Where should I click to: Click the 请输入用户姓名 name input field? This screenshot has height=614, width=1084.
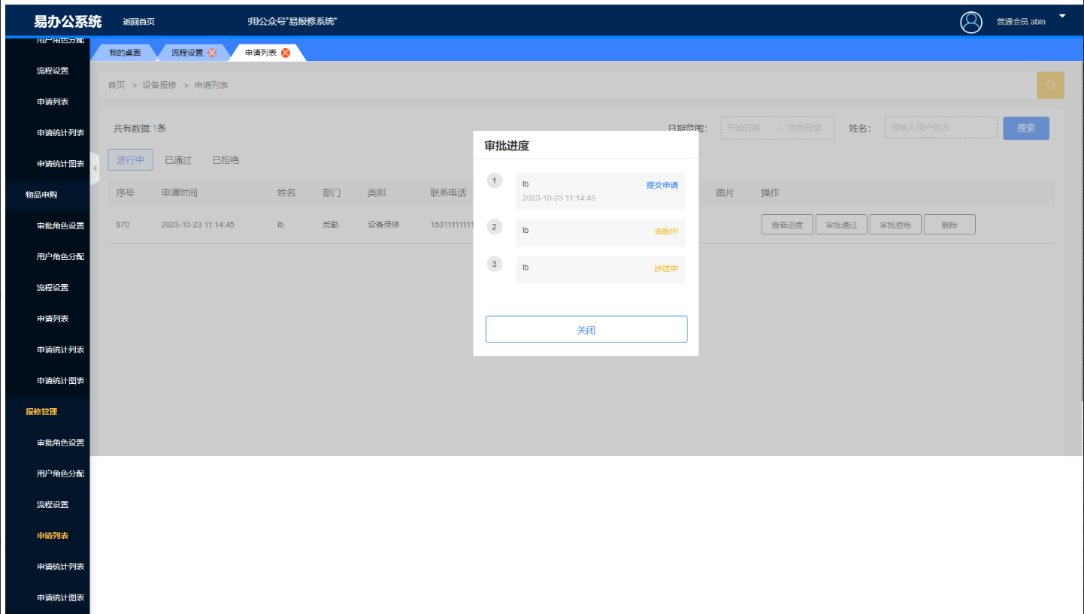click(940, 128)
